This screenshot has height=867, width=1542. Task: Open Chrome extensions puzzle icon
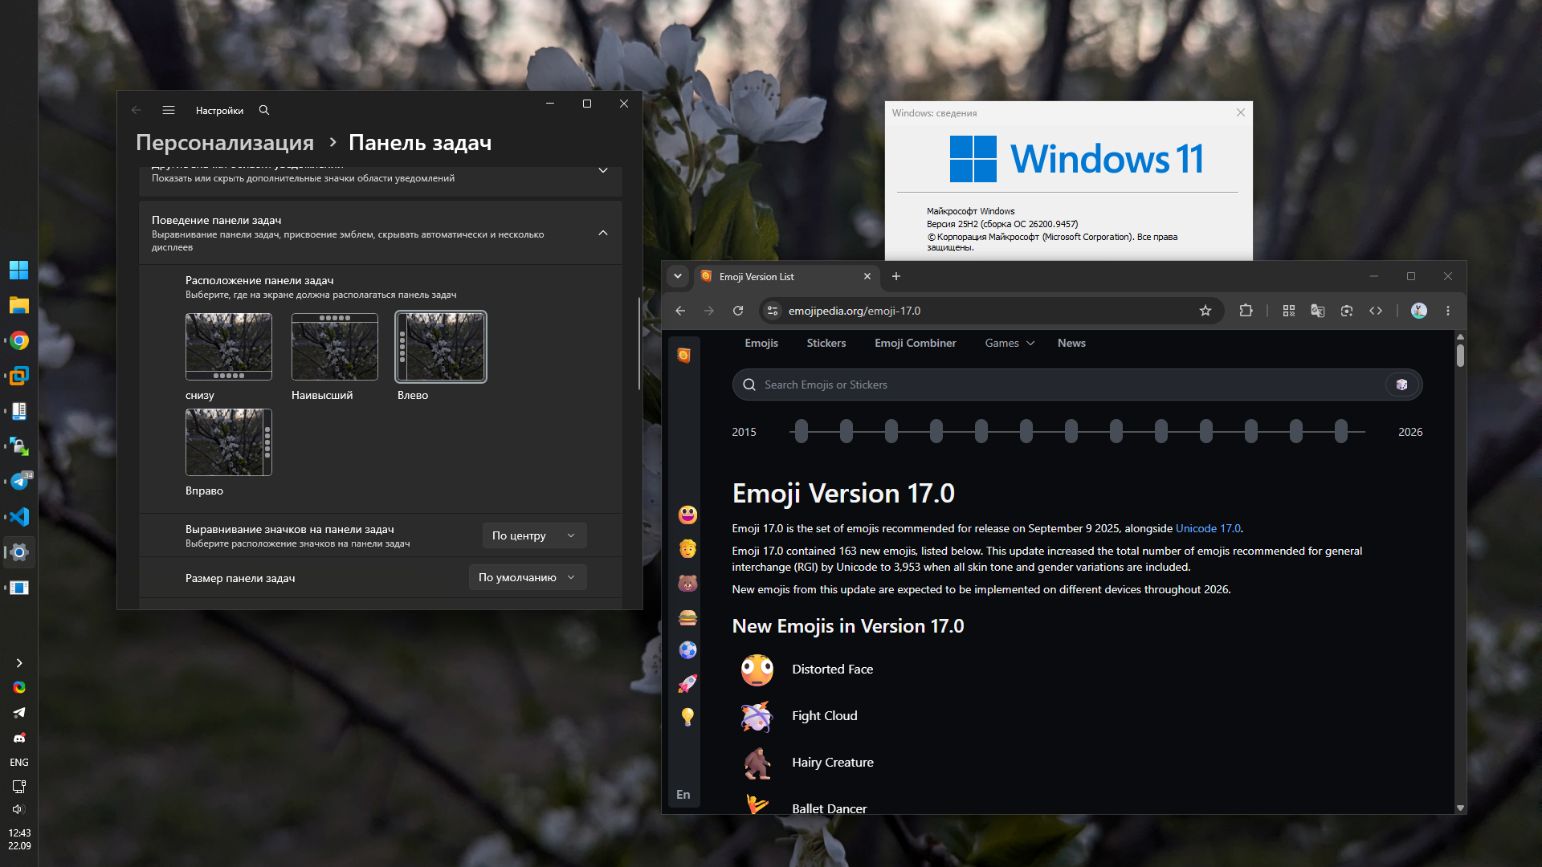(x=1246, y=311)
